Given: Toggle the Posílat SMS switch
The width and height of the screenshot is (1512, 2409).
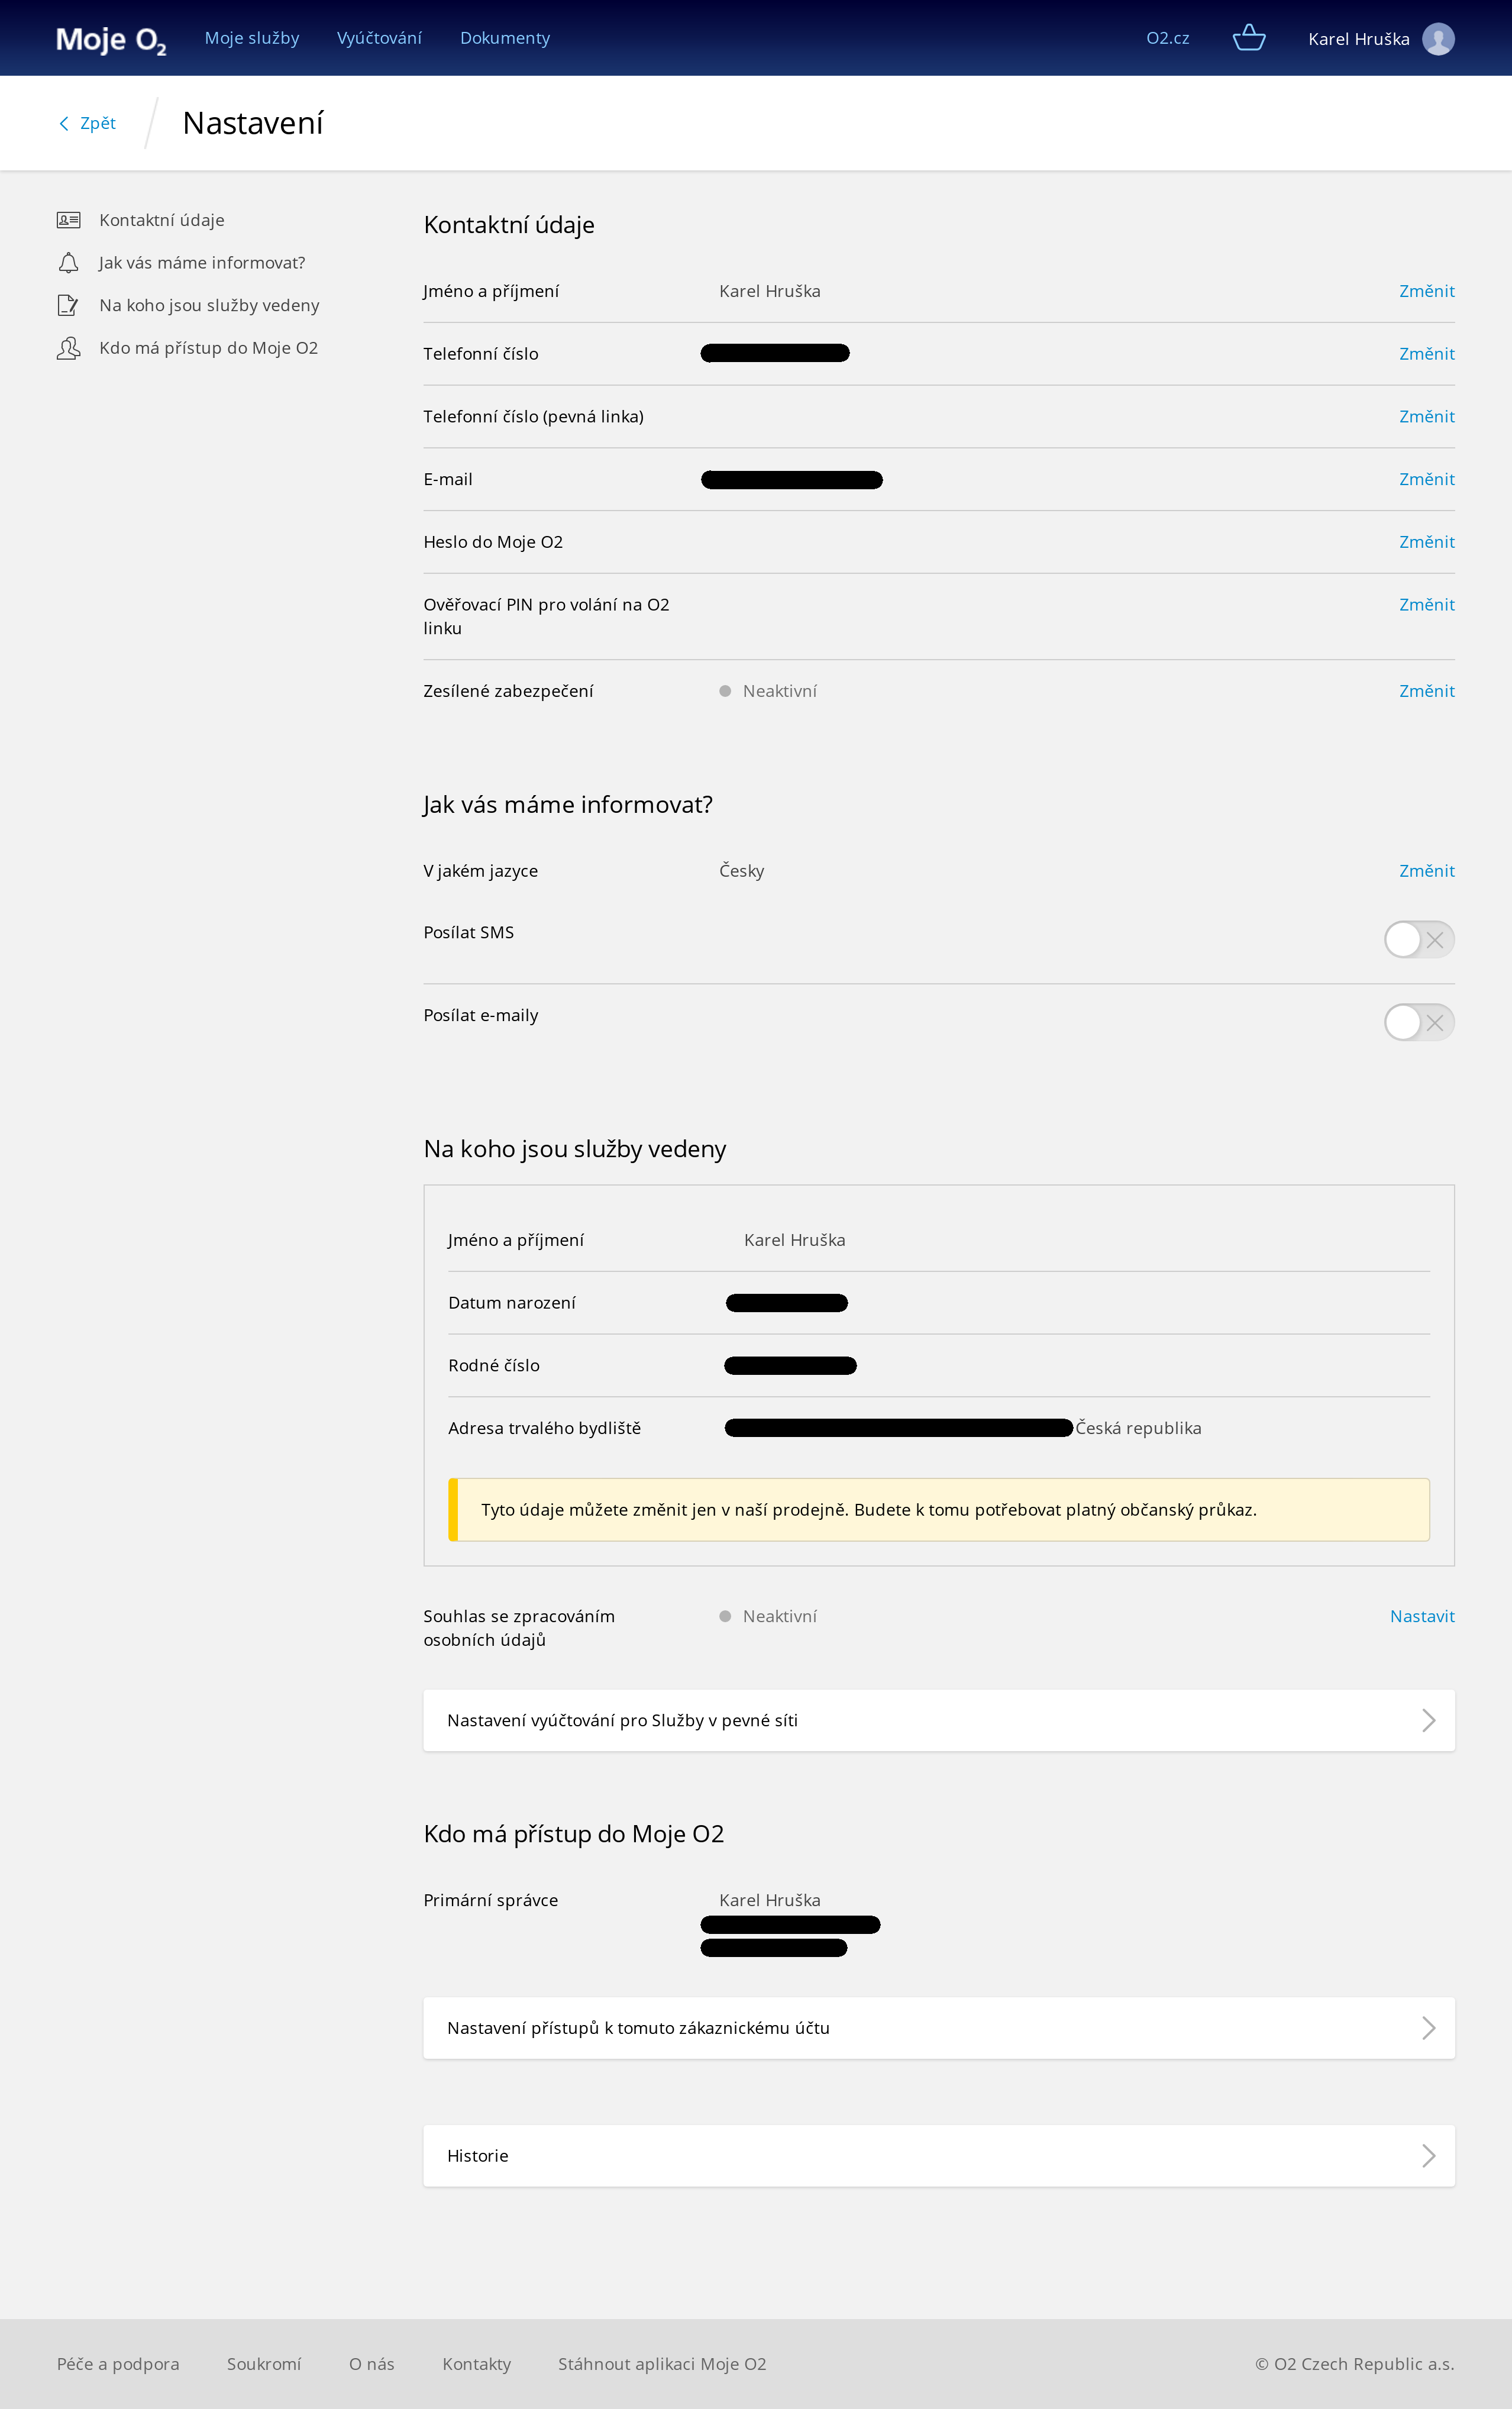Looking at the screenshot, I should [1418, 939].
